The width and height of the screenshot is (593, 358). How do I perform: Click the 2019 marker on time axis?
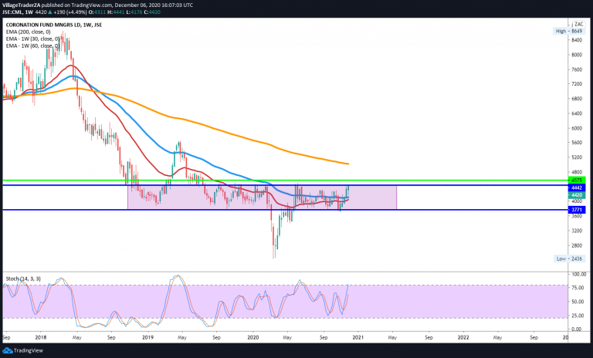(147, 337)
